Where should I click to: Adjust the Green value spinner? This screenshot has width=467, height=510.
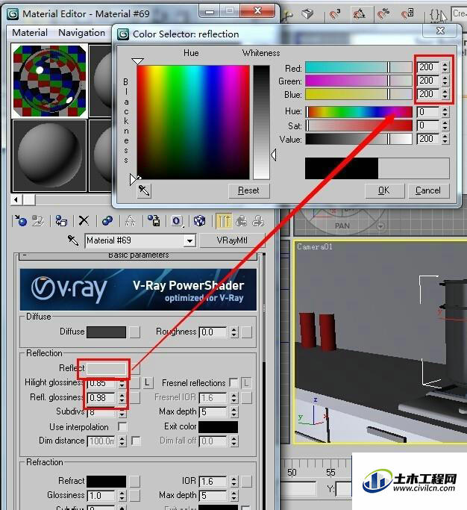pos(445,81)
